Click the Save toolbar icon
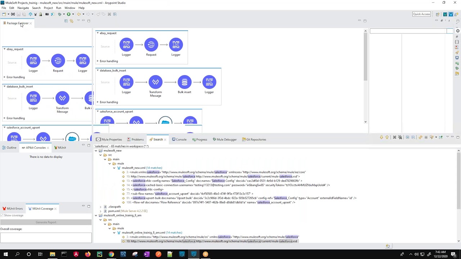The width and height of the screenshot is (461, 259). 19,14
